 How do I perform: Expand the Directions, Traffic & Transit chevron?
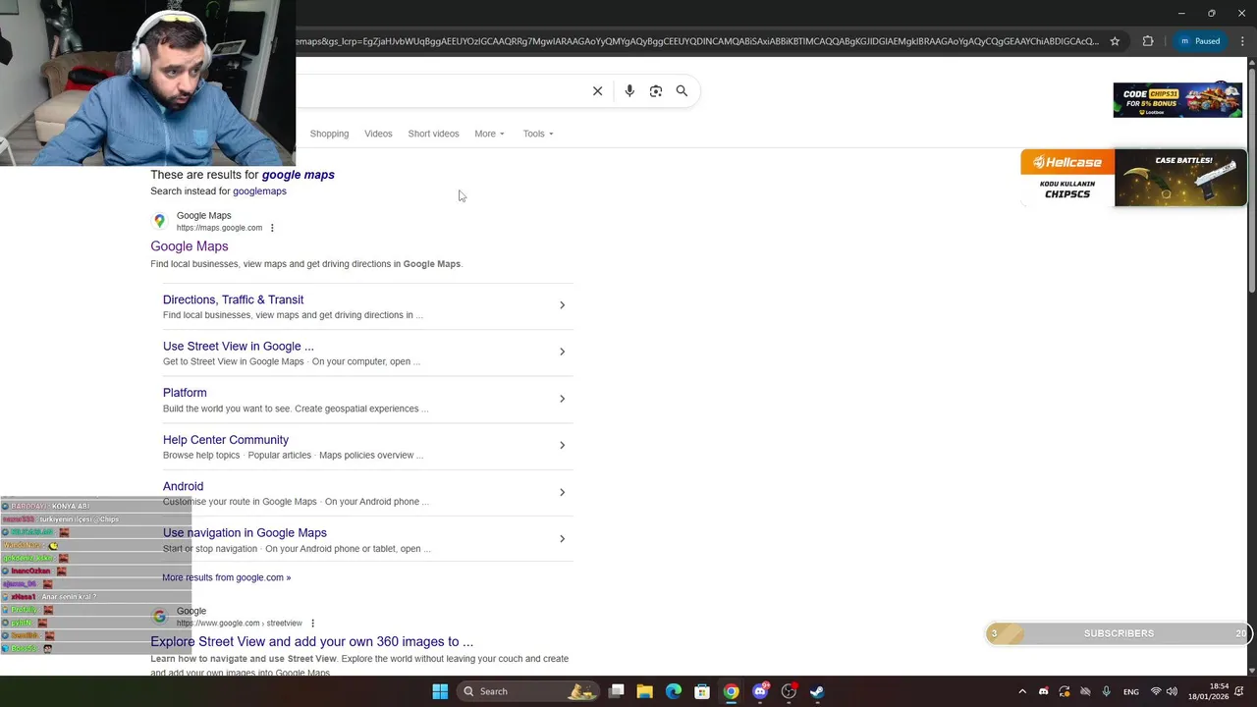pos(562,305)
